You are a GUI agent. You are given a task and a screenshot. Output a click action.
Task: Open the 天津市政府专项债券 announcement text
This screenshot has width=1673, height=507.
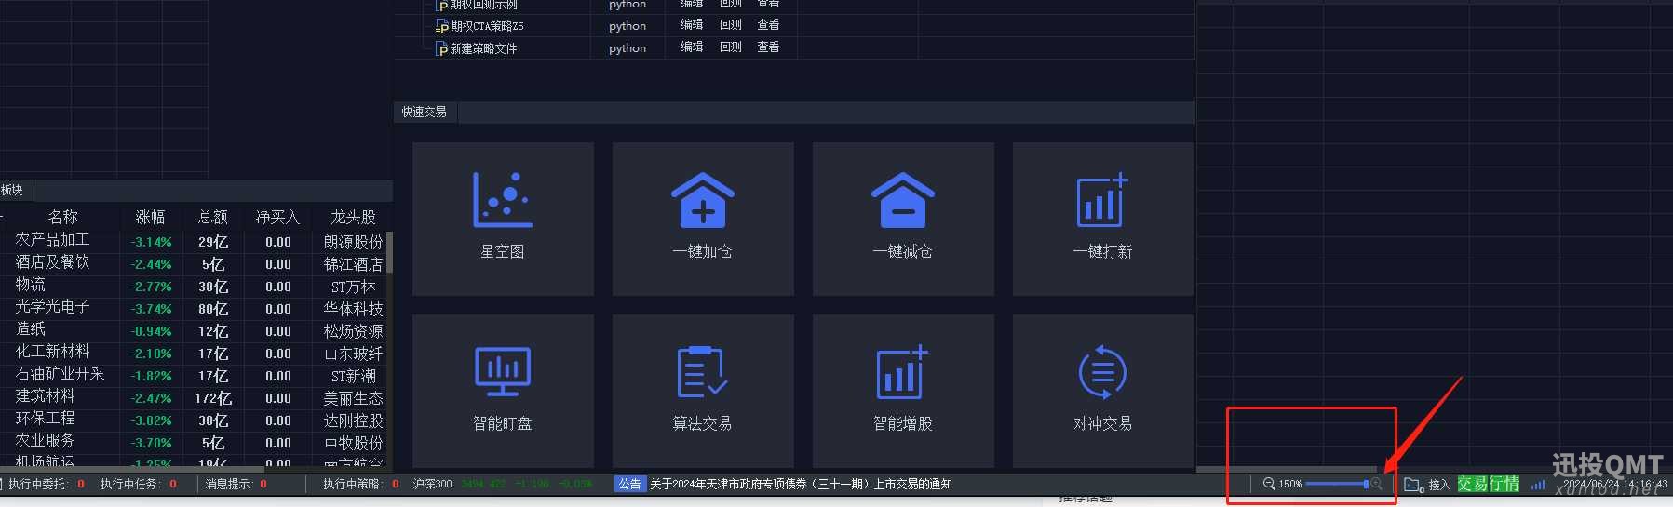(801, 484)
